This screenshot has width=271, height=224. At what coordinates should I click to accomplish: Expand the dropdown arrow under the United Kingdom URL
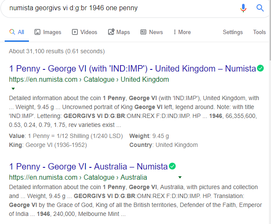[x=13, y=89]
